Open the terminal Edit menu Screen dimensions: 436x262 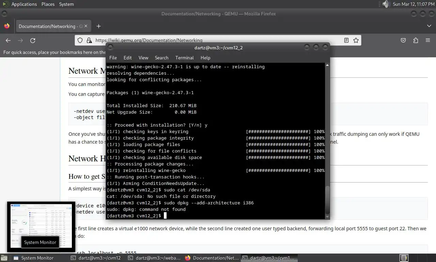click(x=128, y=58)
